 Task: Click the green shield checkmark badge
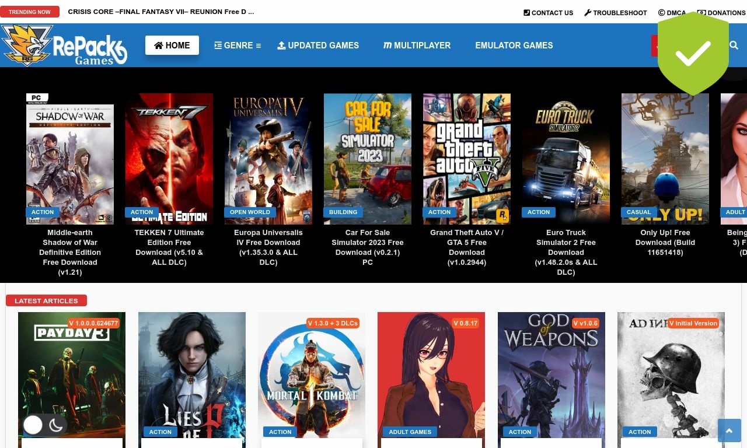click(x=693, y=54)
